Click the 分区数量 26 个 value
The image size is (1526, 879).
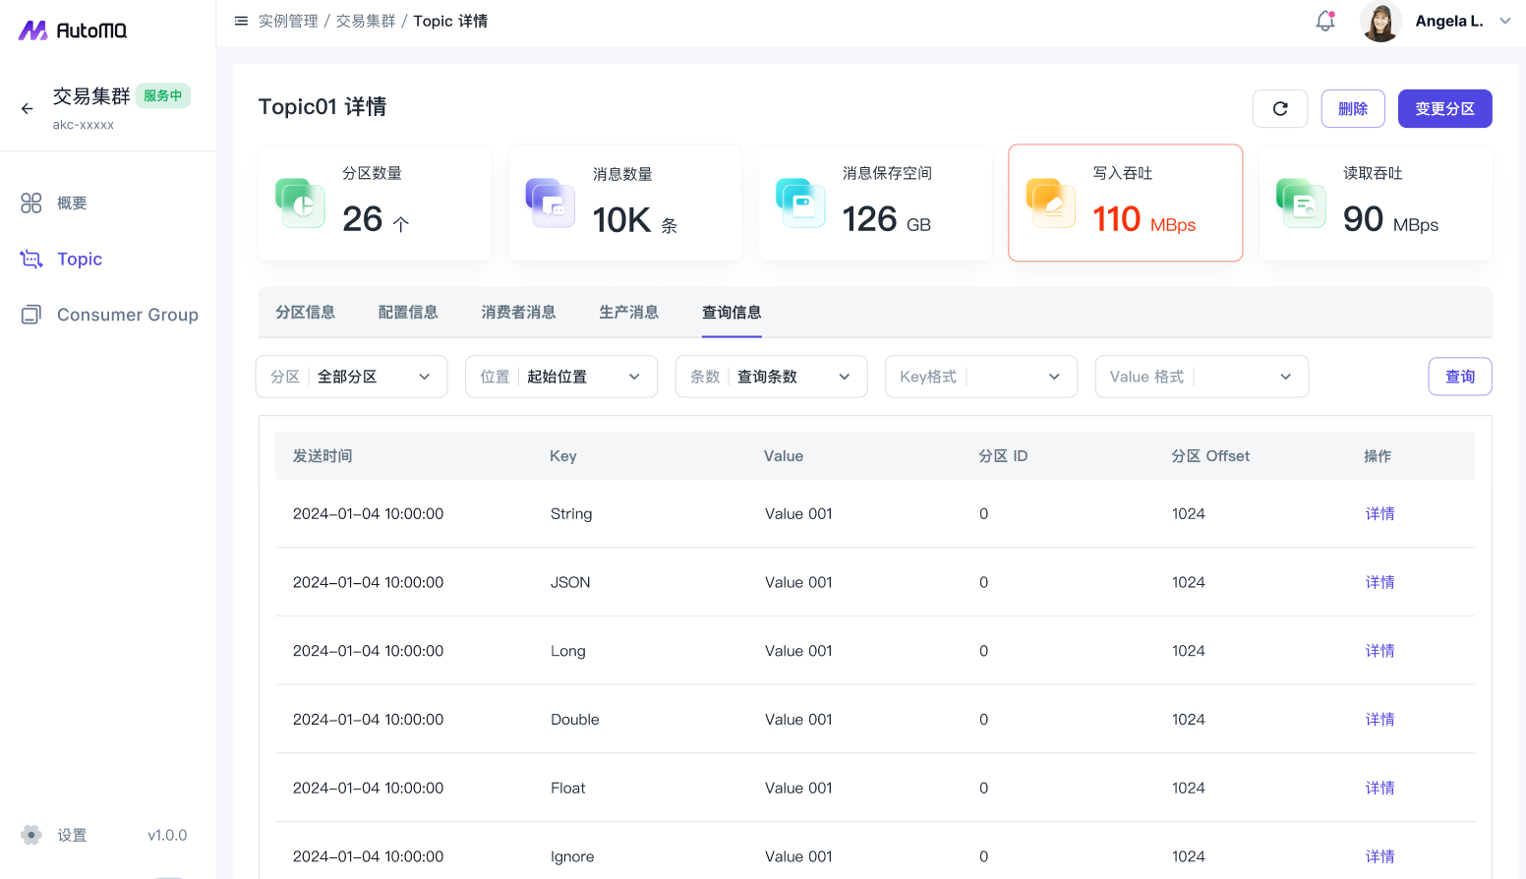pyautogui.click(x=376, y=219)
